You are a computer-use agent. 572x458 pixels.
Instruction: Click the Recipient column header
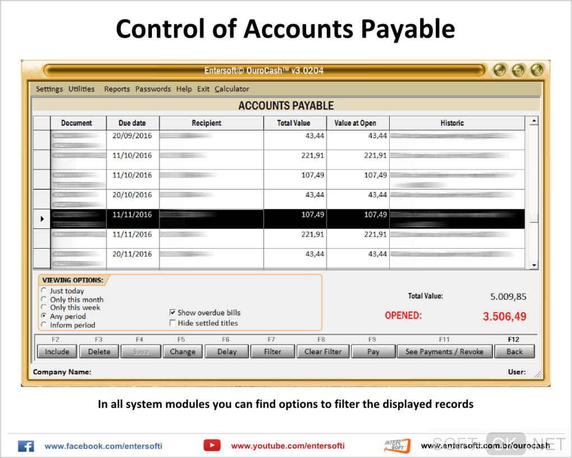pyautogui.click(x=211, y=123)
